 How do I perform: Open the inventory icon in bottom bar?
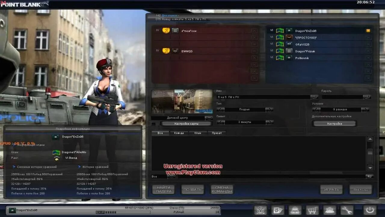pyautogui.click(x=295, y=210)
